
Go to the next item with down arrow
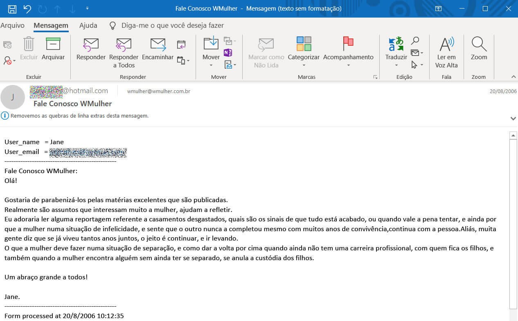[x=72, y=9]
